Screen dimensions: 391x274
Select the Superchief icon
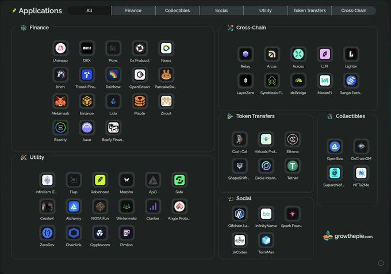335,173
